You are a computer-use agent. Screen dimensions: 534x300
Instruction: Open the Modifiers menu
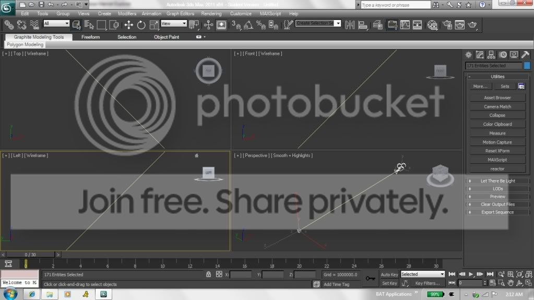tap(127, 14)
